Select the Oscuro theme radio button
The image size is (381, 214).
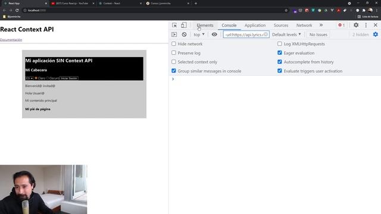click(48, 78)
